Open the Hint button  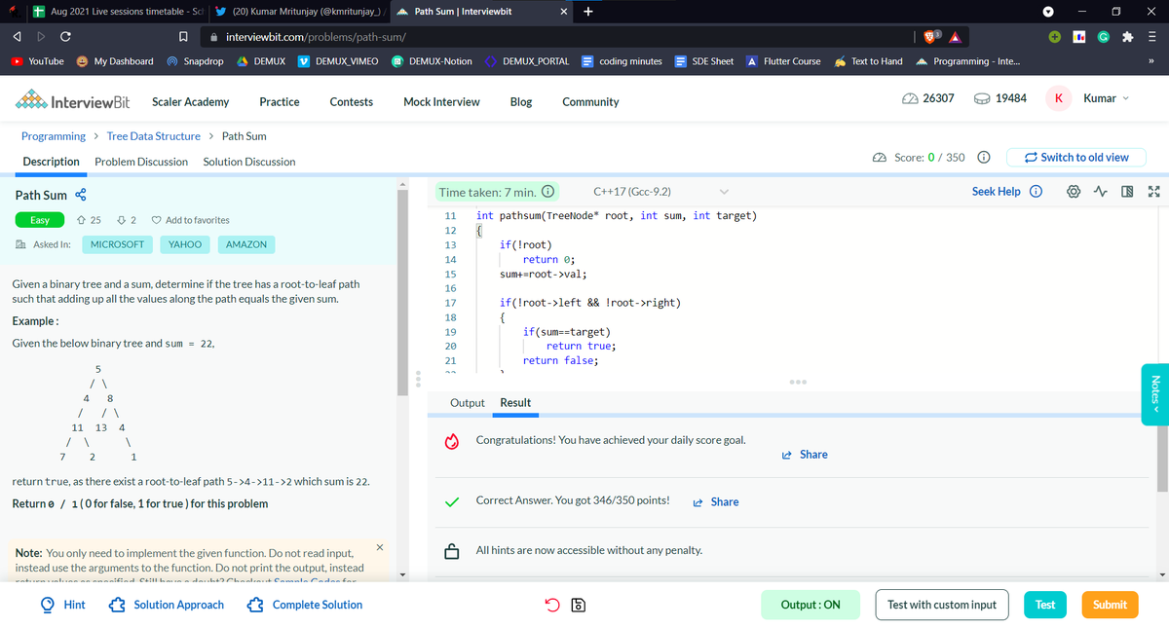pos(63,605)
